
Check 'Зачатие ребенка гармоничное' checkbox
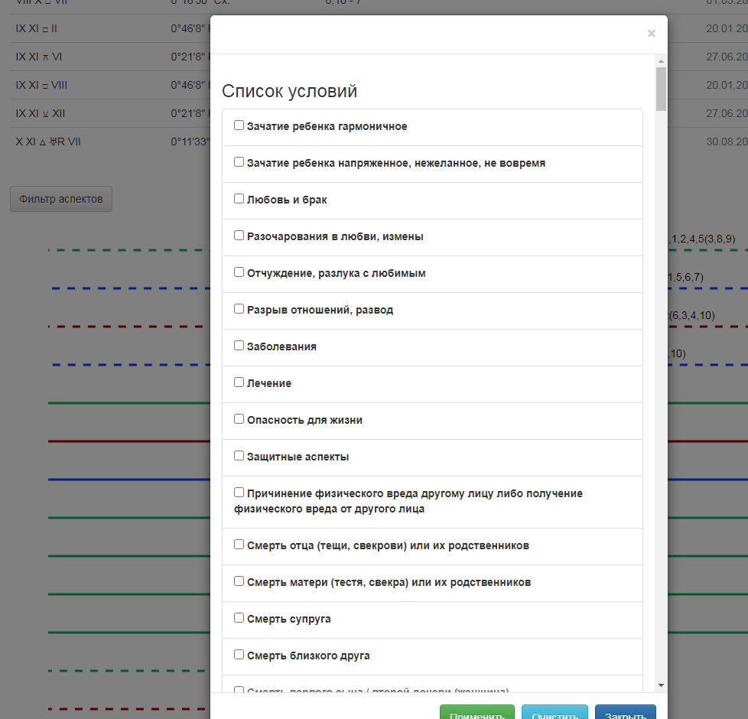click(239, 125)
